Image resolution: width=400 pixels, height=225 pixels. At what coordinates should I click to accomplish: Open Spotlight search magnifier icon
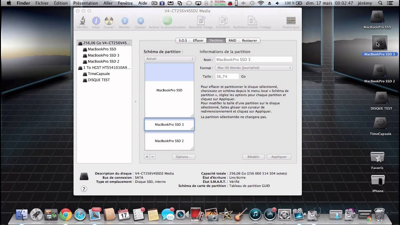(380, 3)
